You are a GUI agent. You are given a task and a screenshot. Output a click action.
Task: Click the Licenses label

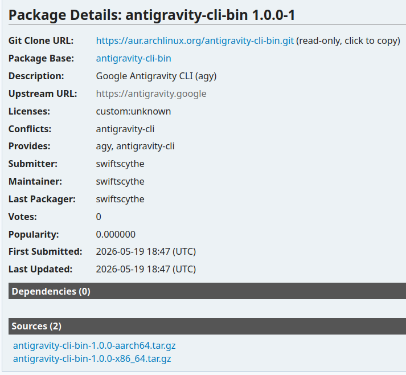point(29,111)
